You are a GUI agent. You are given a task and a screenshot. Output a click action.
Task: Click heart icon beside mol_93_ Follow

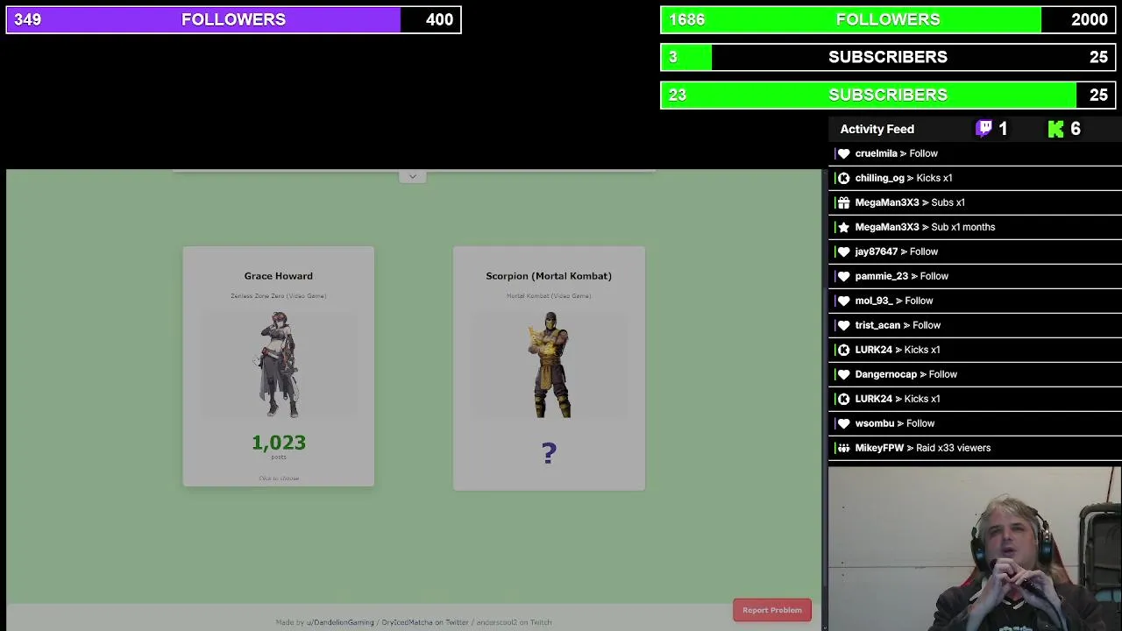843,301
